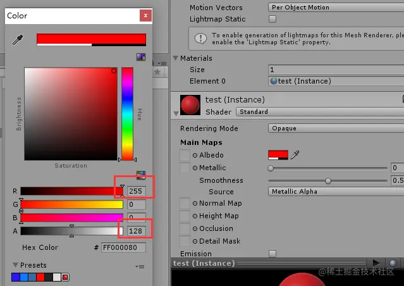Close the Color window
The height and width of the screenshot is (286, 404).
[145, 15]
